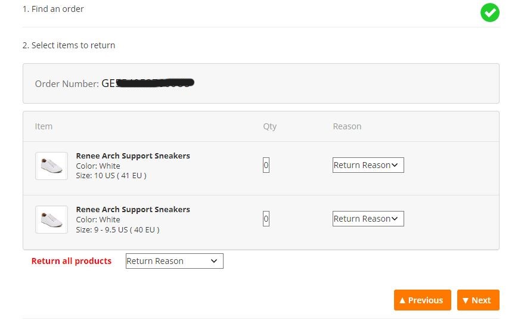This screenshot has width=521, height=320.
Task: Proceed with the Next button
Action: pyautogui.click(x=478, y=300)
